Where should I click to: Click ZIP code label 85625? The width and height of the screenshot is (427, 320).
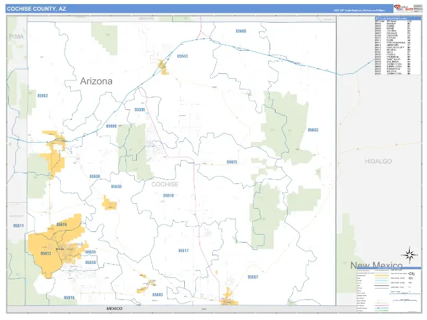[x=232, y=162]
